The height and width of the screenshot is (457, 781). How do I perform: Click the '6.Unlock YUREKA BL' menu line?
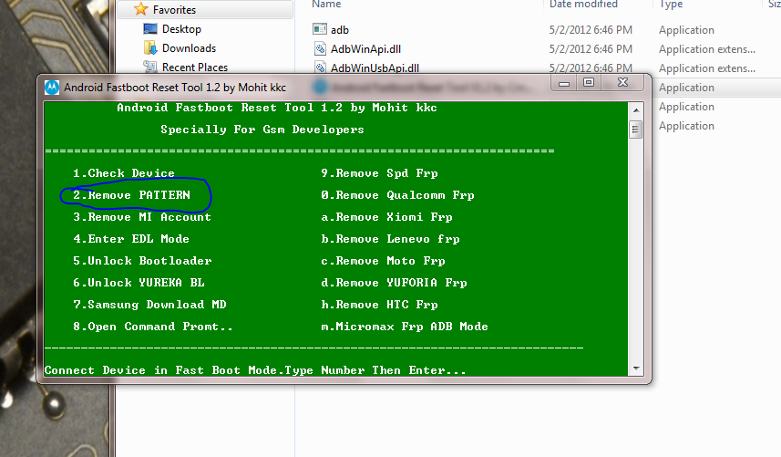(139, 283)
